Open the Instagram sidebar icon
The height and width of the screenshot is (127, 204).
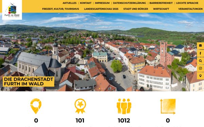200,68
